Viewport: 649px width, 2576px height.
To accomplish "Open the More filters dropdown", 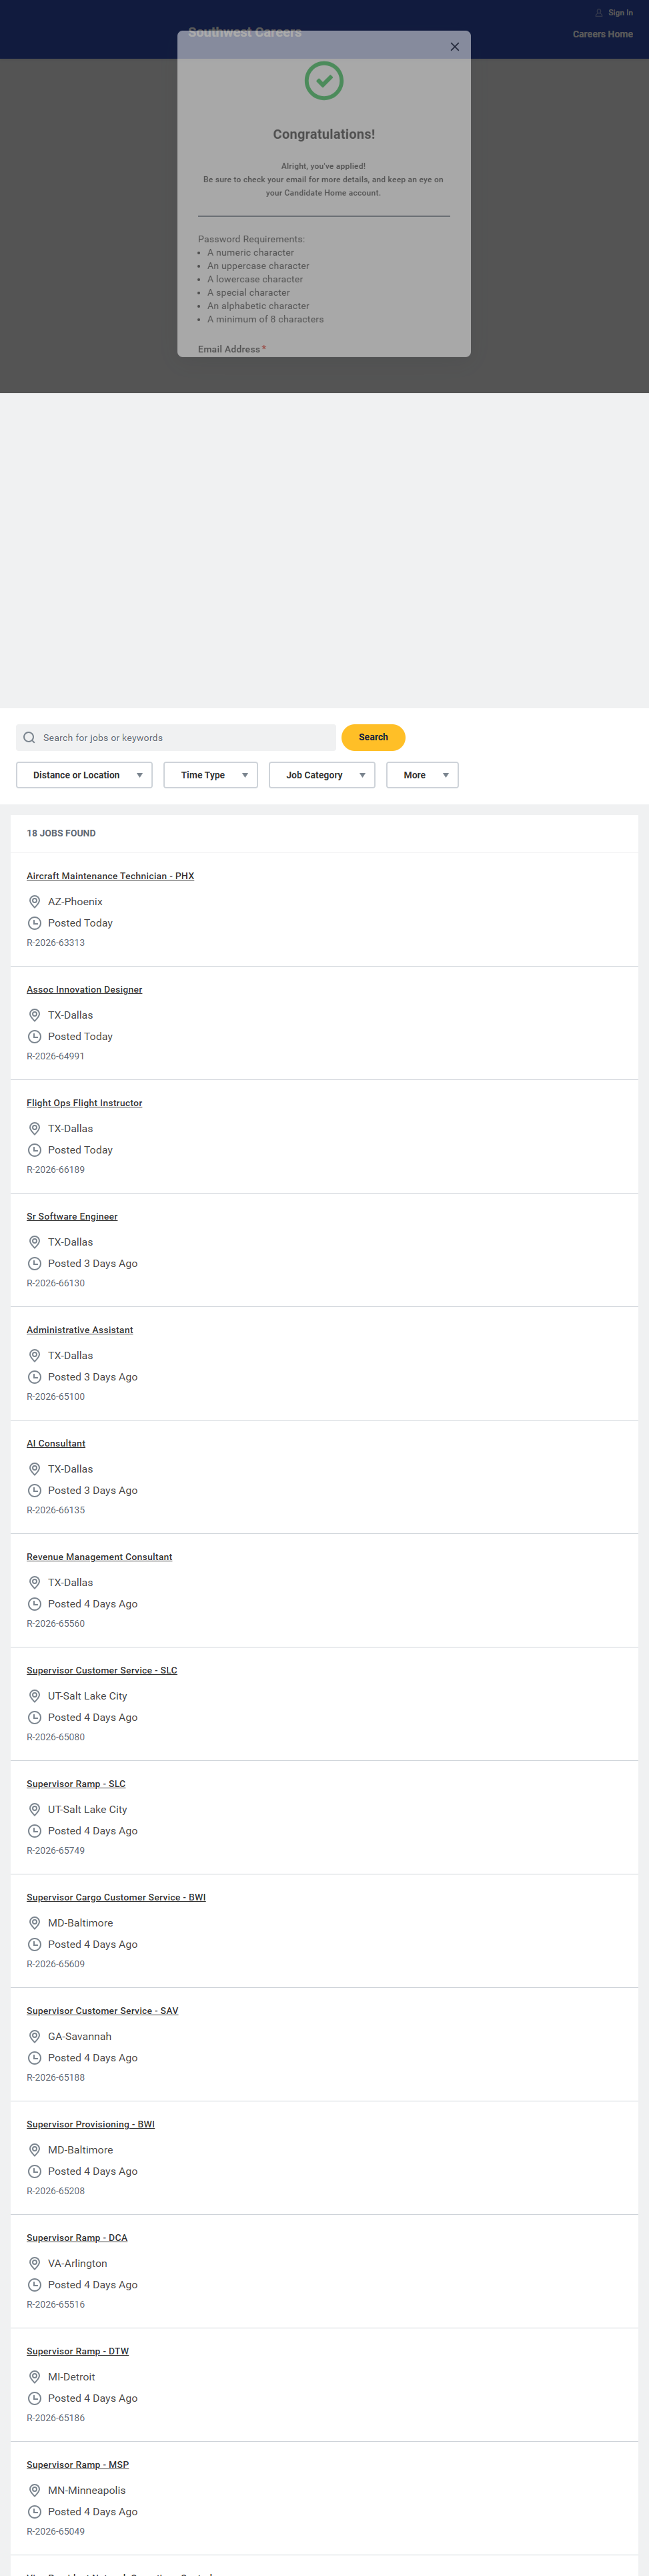I will pyautogui.click(x=422, y=775).
